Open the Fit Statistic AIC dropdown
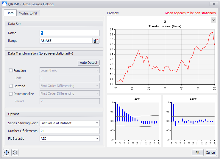The height and width of the screenshot is (159, 220). (97, 139)
